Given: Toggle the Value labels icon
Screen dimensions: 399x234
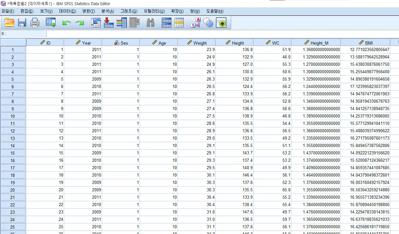Looking at the screenshot, I should click(195, 22).
